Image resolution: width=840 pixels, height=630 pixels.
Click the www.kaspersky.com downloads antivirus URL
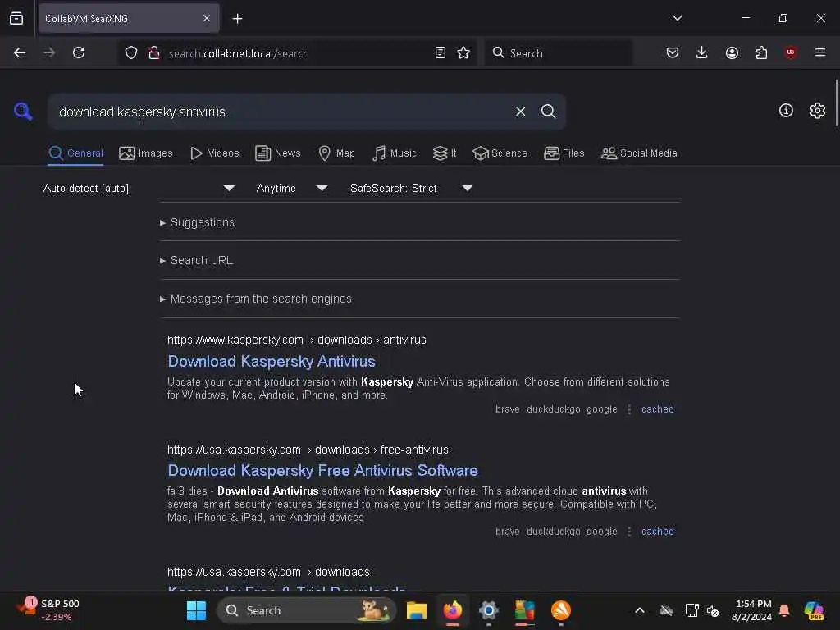coord(297,340)
